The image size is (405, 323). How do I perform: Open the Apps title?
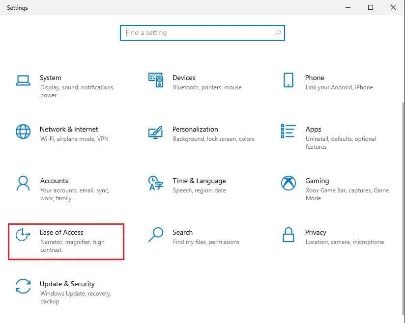pyautogui.click(x=313, y=130)
